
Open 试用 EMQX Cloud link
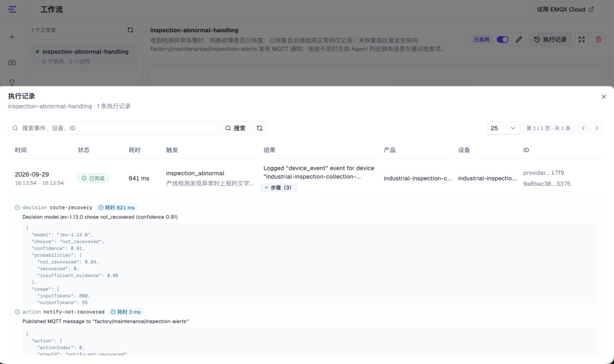click(565, 10)
